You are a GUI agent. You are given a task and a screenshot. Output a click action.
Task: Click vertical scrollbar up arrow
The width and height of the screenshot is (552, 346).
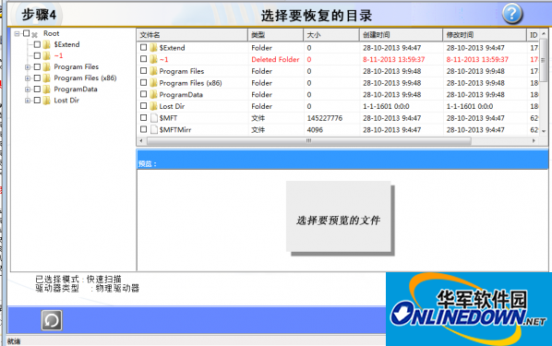coord(544,34)
